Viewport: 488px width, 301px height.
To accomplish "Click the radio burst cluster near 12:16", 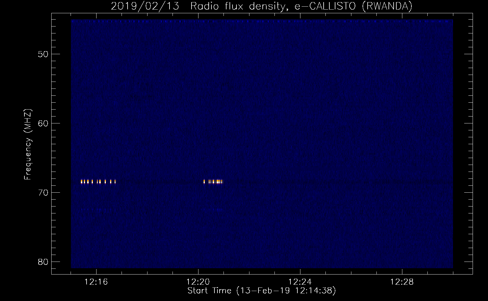I will (98, 182).
